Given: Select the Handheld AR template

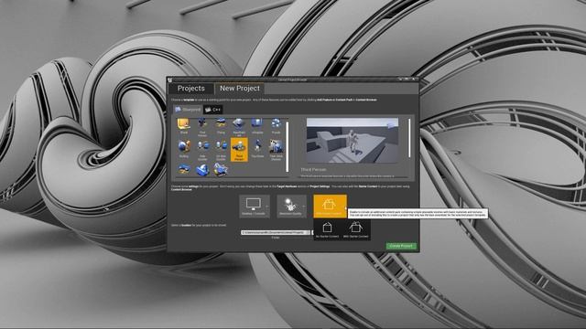Looking at the screenshot, I should 239,127.
